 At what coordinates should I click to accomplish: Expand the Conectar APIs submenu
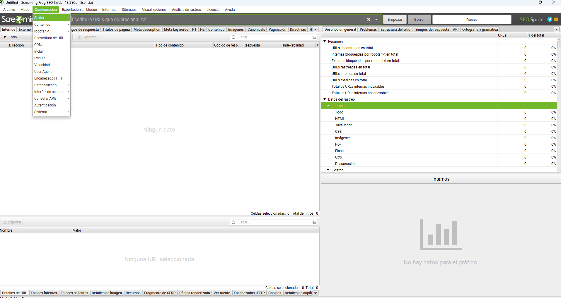pyautogui.click(x=52, y=99)
